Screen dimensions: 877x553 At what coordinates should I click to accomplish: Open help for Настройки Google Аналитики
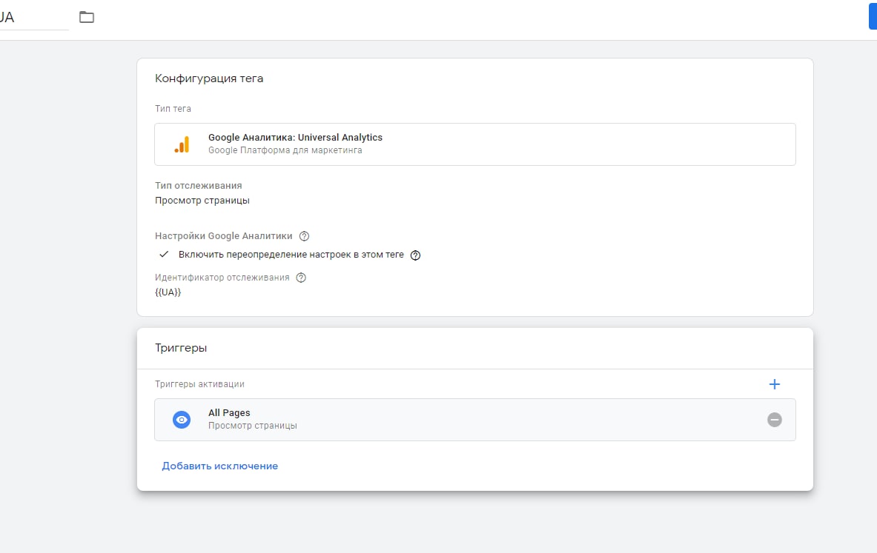(x=304, y=236)
